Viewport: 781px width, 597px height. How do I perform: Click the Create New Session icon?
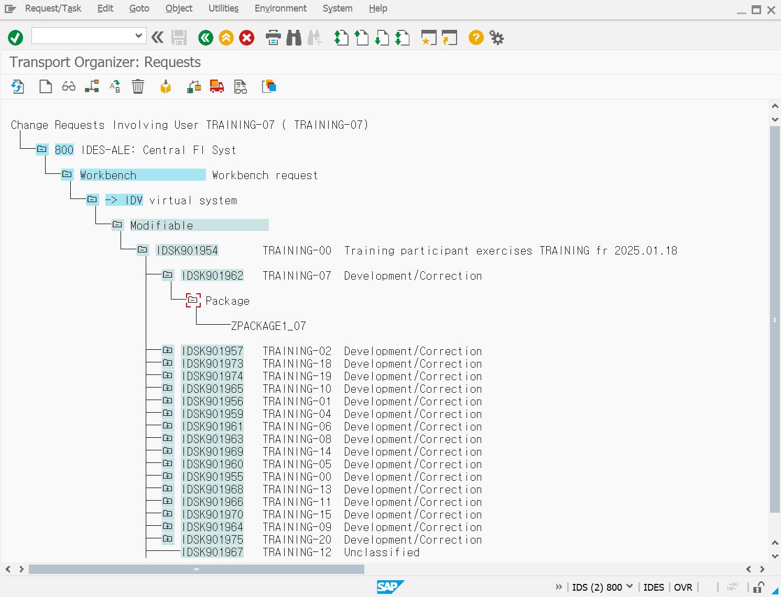coord(429,38)
